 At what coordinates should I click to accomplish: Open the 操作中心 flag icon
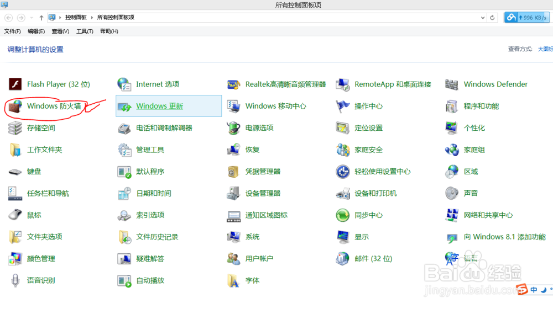342,106
